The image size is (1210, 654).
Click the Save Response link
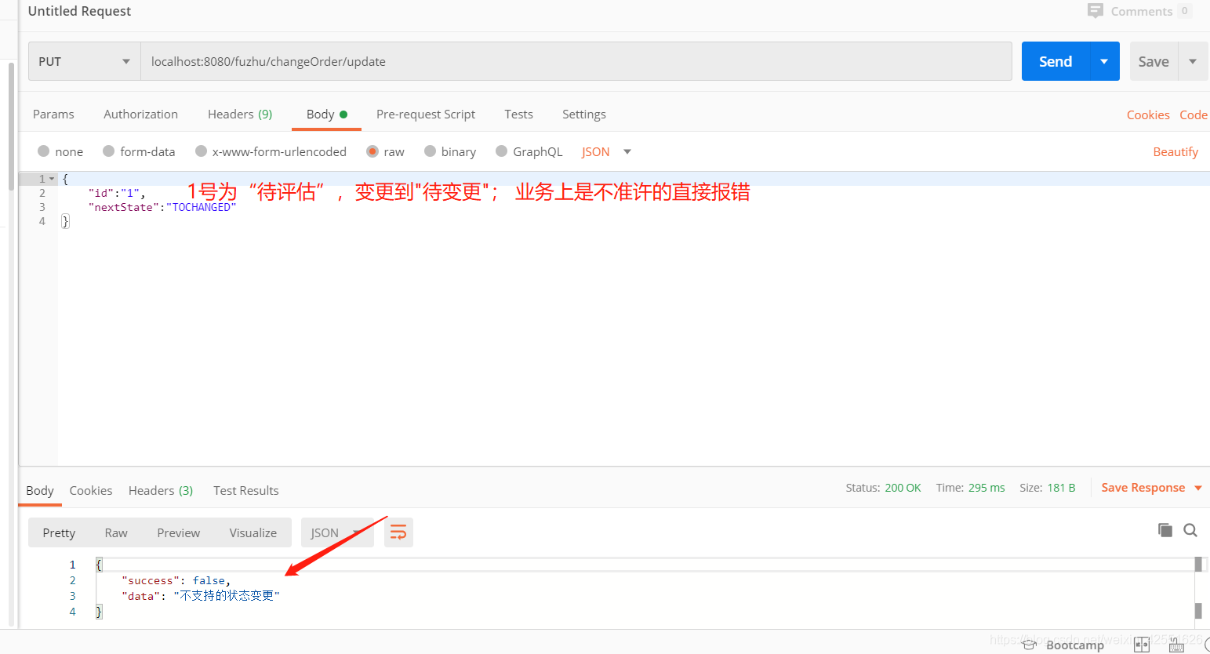(1143, 488)
